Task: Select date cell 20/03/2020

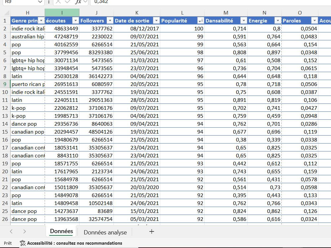Action: point(137,187)
